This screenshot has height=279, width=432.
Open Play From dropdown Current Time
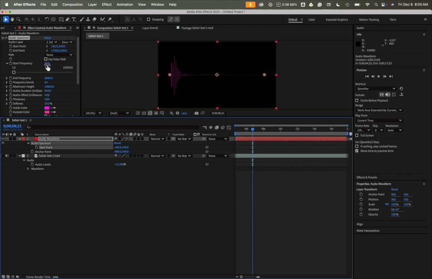click(379, 121)
